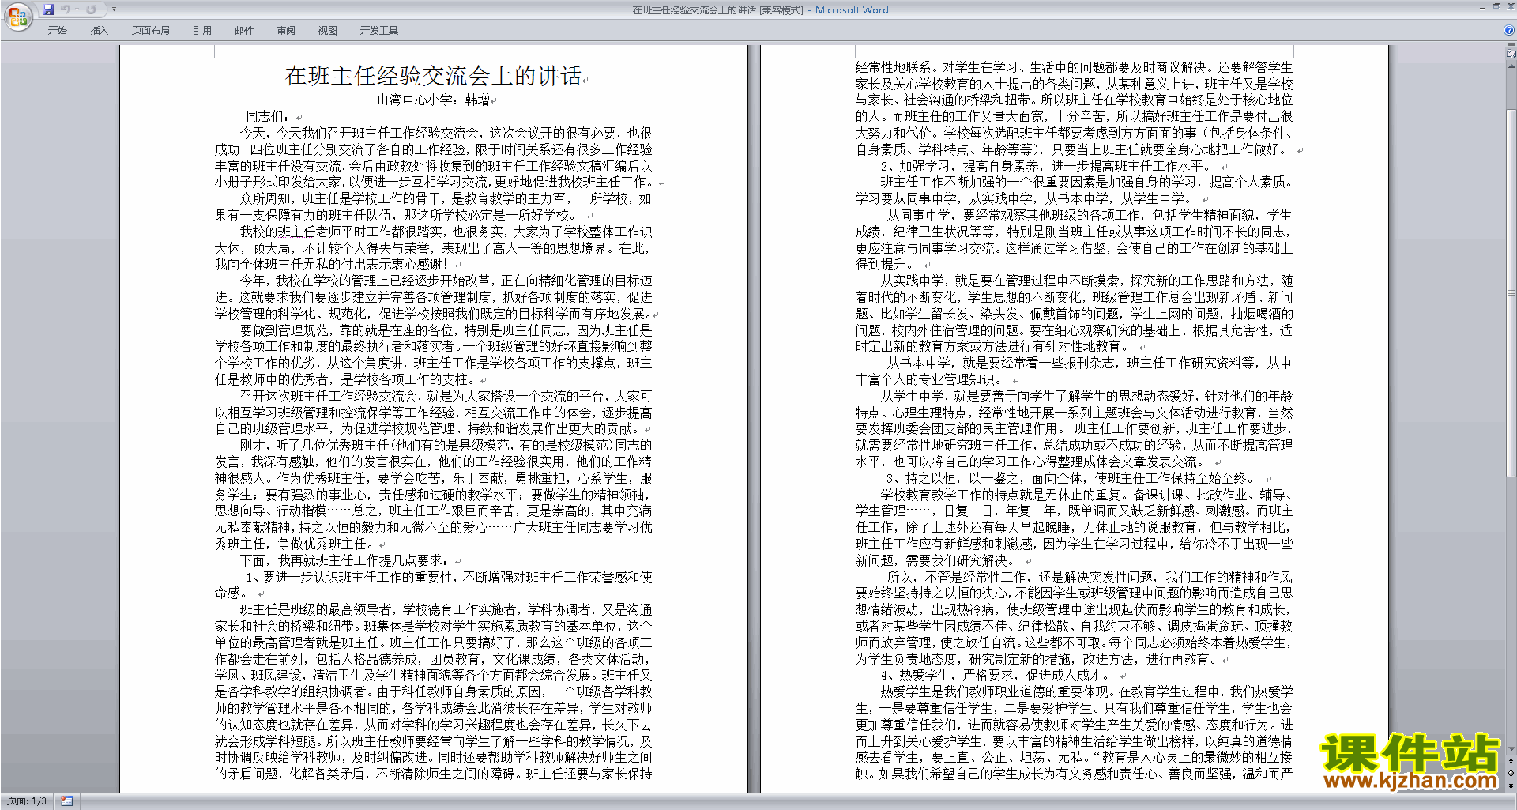Save document via Quick Access floppy icon
The height and width of the screenshot is (810, 1517).
48,9
